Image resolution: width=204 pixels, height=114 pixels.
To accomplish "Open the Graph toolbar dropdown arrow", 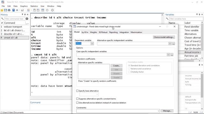I will [x=25, y=10].
